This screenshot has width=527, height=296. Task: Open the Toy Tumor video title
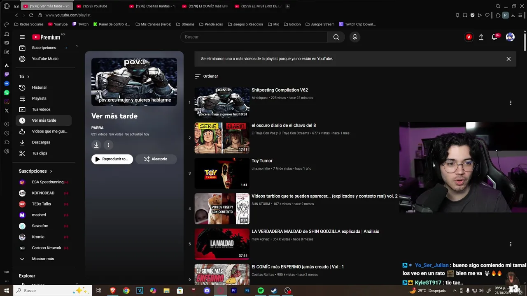pos(262,161)
